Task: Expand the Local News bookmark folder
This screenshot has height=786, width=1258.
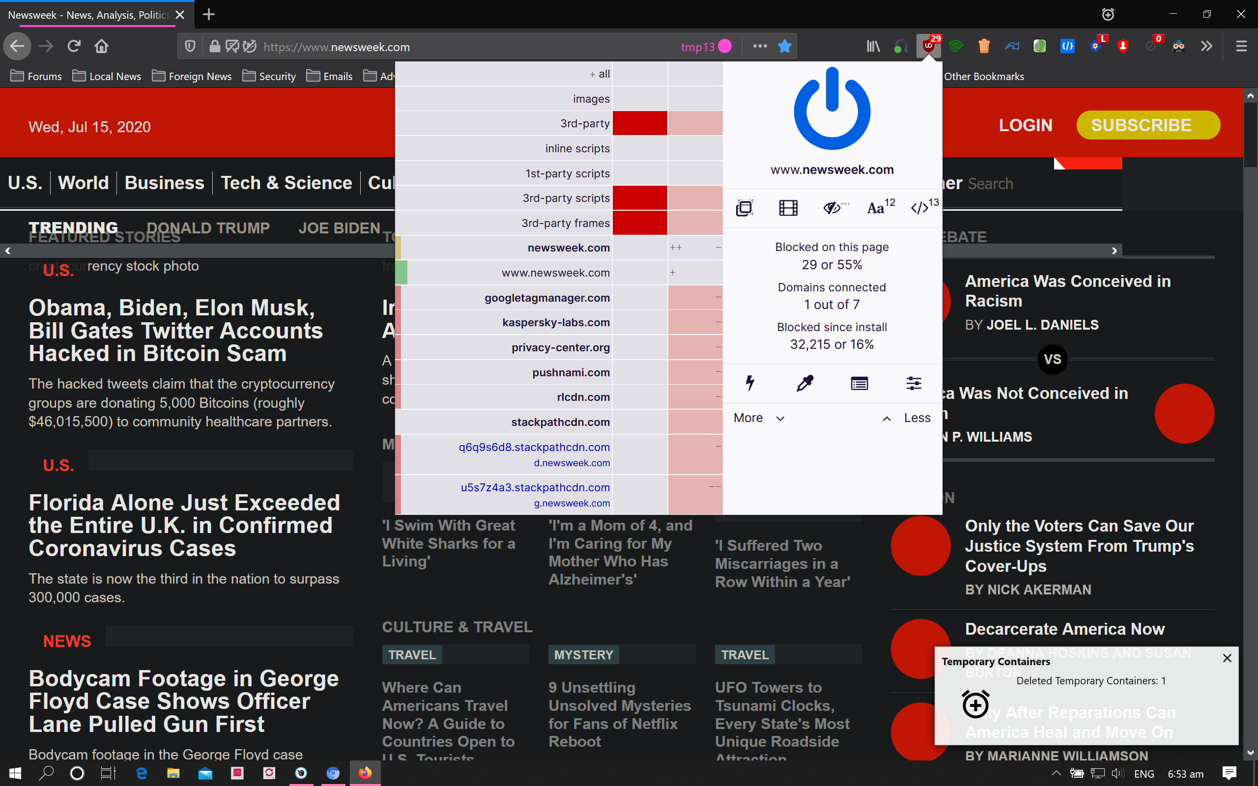Action: (107, 77)
